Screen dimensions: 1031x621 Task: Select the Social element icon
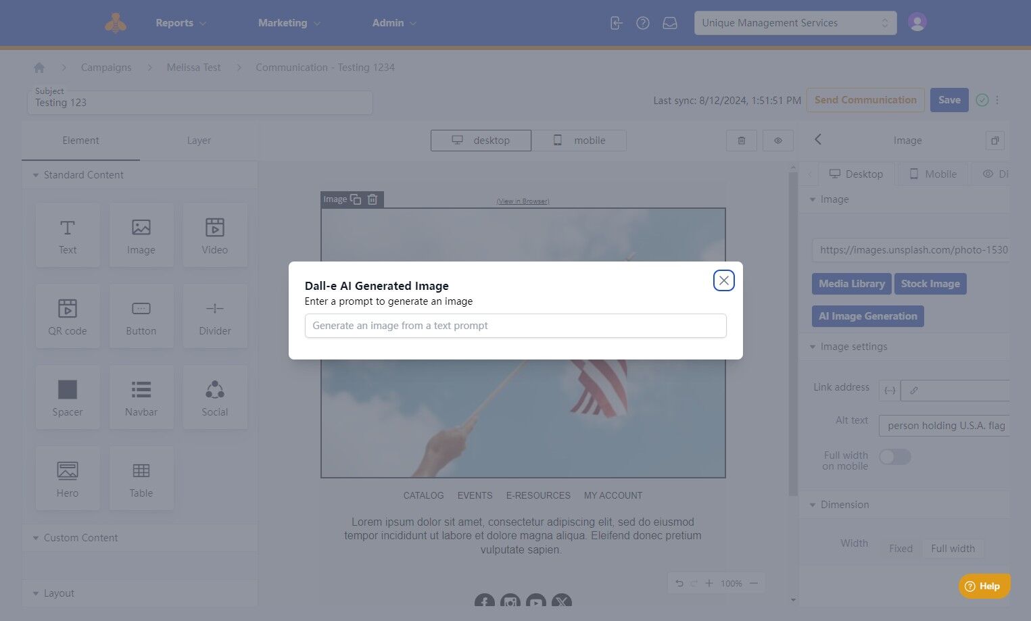[x=215, y=389]
